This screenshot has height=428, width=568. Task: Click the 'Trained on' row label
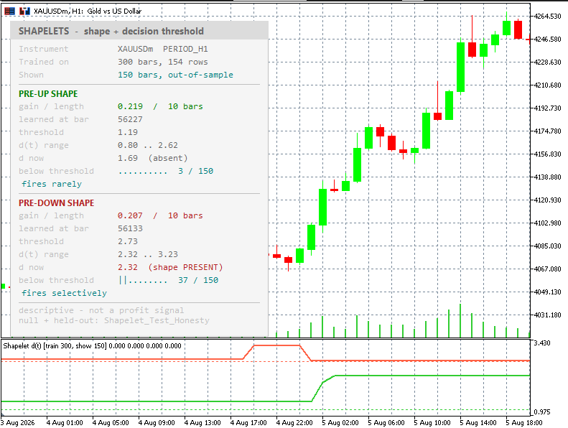tap(44, 62)
